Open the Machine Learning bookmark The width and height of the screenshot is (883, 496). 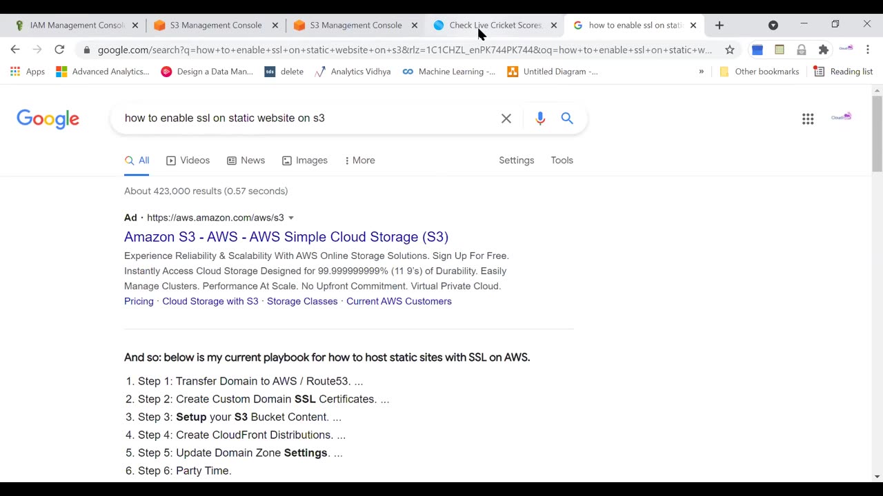pos(449,72)
